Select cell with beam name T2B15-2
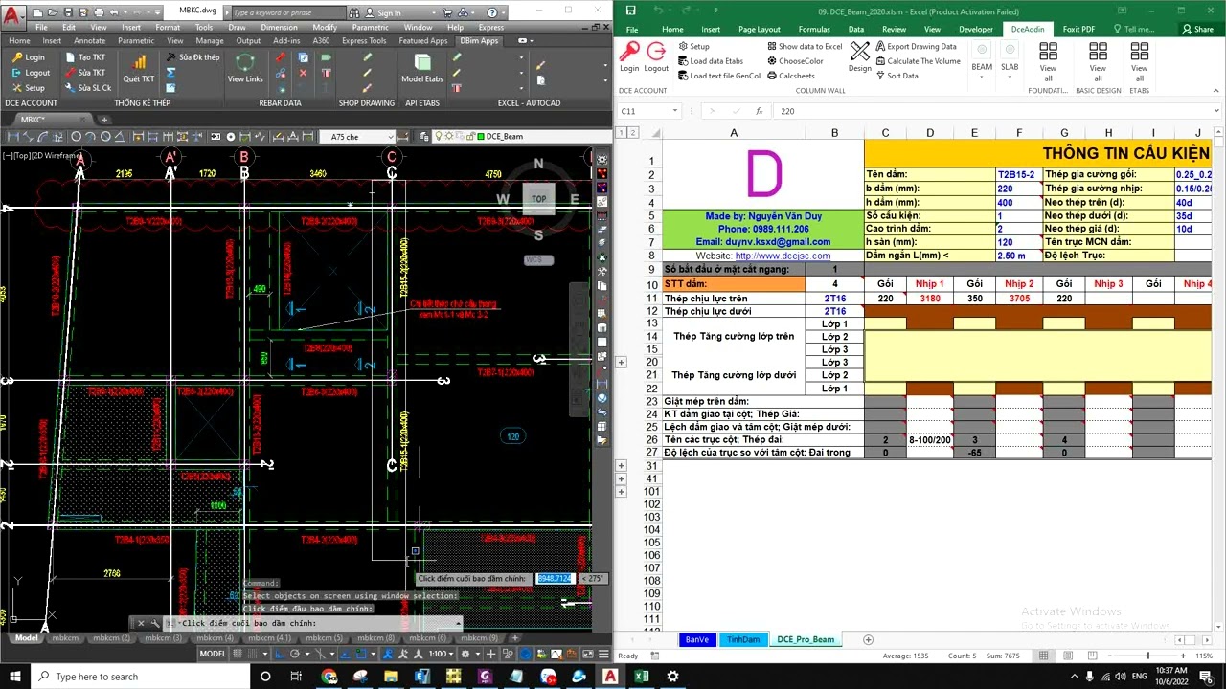Image resolution: width=1226 pixels, height=689 pixels. [x=1018, y=175]
